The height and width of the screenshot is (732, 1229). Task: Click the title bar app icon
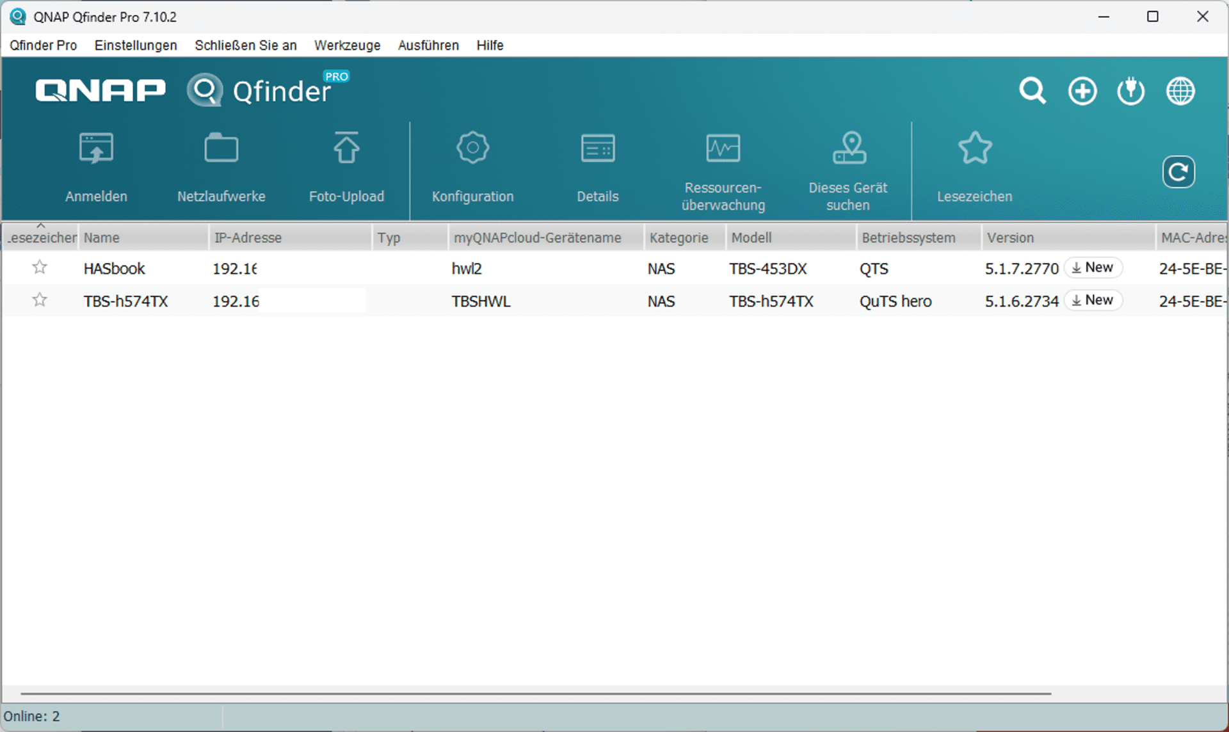tap(17, 17)
